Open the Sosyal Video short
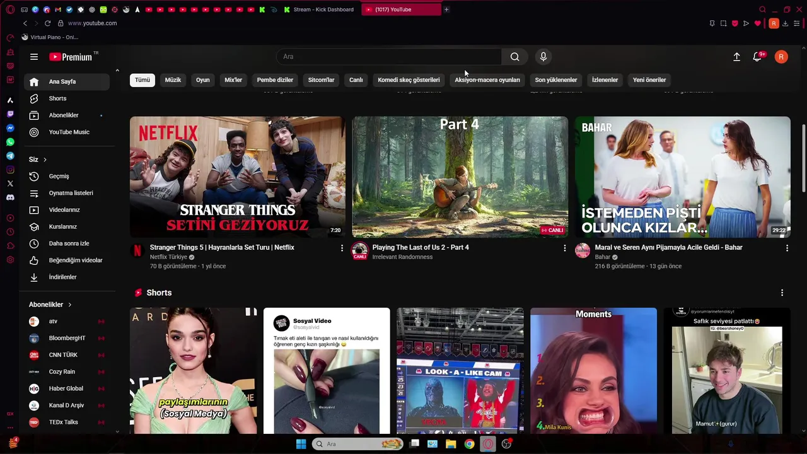 pos(327,371)
